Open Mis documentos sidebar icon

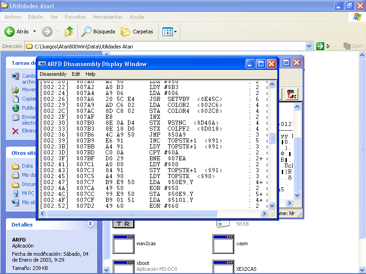(16, 175)
